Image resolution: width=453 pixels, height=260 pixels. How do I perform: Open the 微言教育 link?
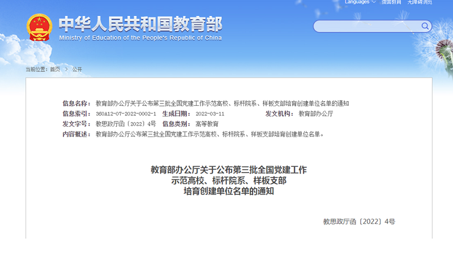(391, 2)
